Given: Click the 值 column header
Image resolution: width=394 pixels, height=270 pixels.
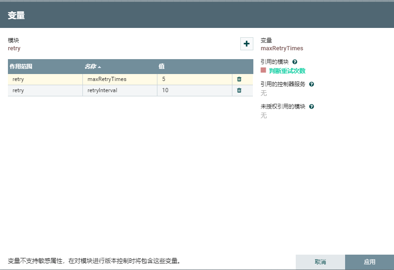Looking at the screenshot, I should click(x=162, y=67).
